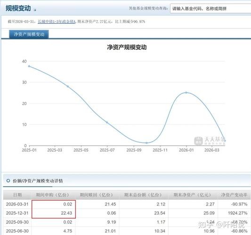The image size is (251, 235).
Task: Click the 份额/净资产规模变动详情 section title
Action: coord(38,181)
